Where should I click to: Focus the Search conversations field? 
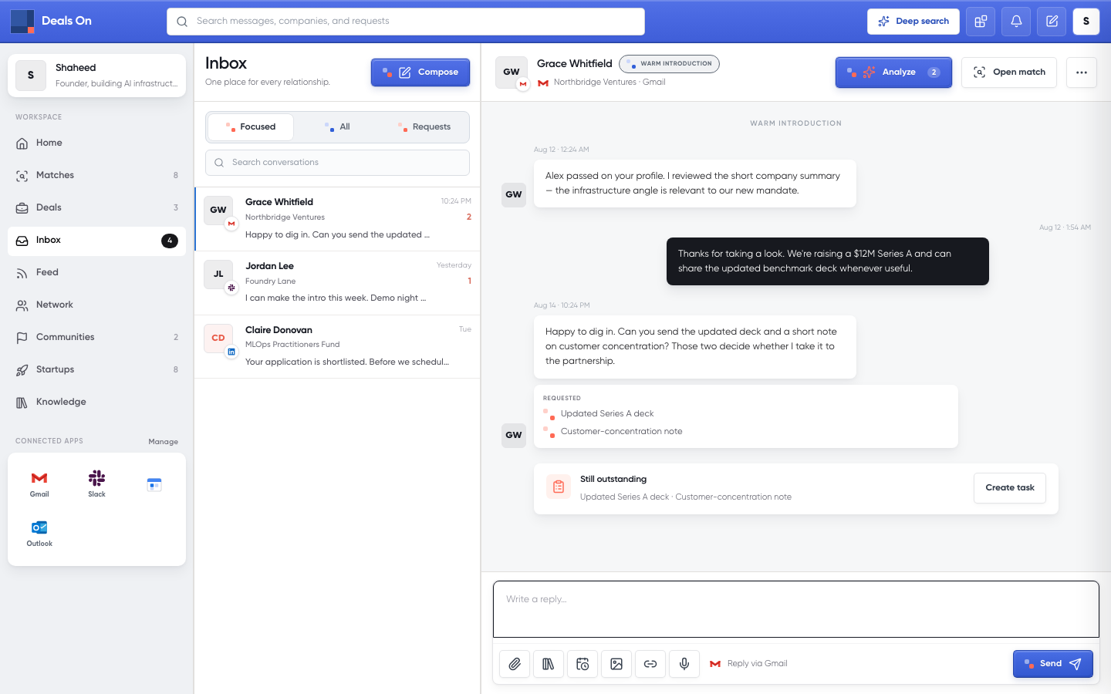(337, 163)
